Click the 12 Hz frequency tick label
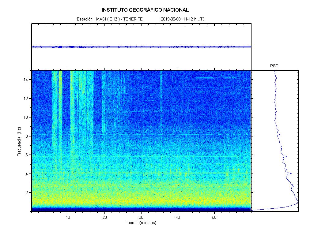Image resolution: width=314 pixels, height=235 pixels. click(26, 99)
